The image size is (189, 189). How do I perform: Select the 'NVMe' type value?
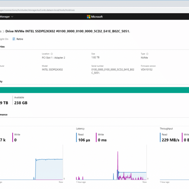(x=144, y=58)
